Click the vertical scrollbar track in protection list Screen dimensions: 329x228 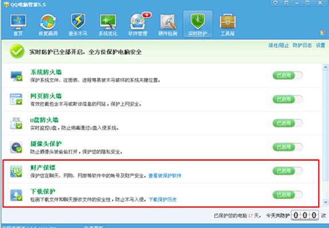[326, 134]
